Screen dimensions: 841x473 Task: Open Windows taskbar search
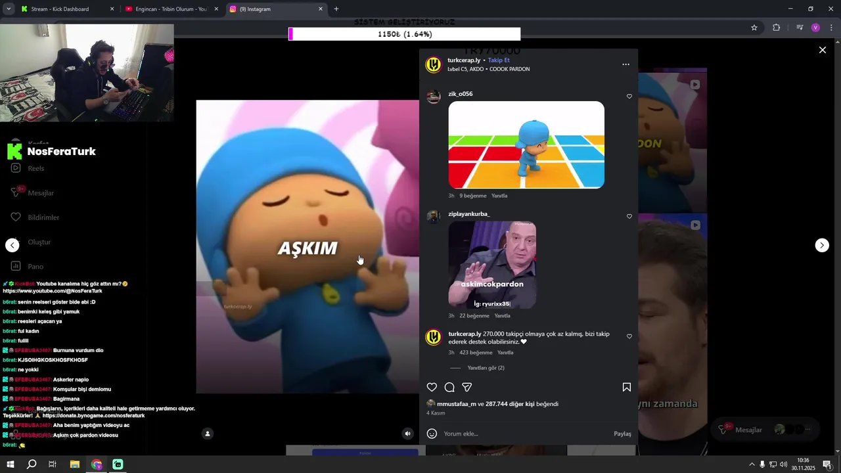click(32, 464)
